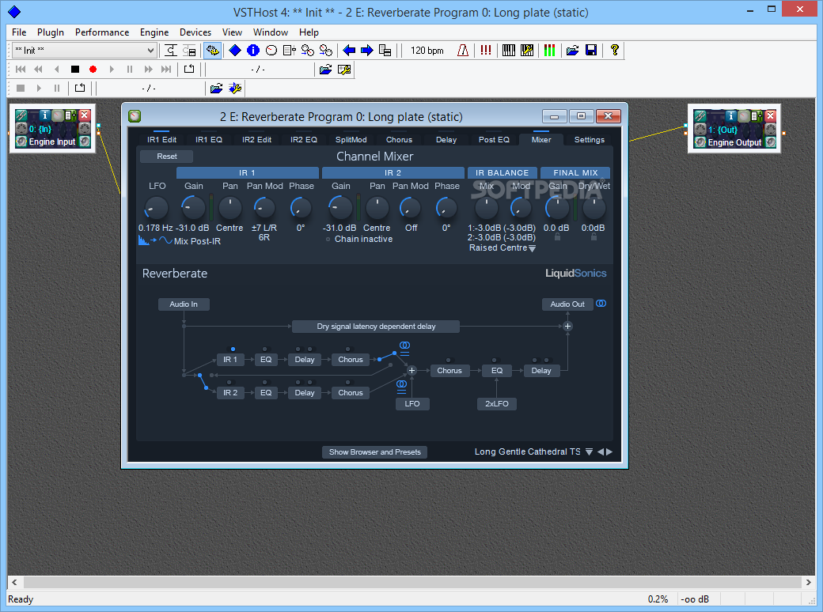Screen dimensions: 823x612
Task: Click the red MIDI panic exclamation icon
Action: (x=486, y=51)
